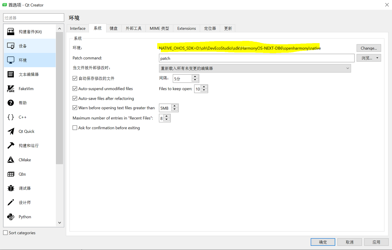Select the 构建套件(Kit) sidebar icon
Screen dimensions: 392x250
(x=11, y=31)
